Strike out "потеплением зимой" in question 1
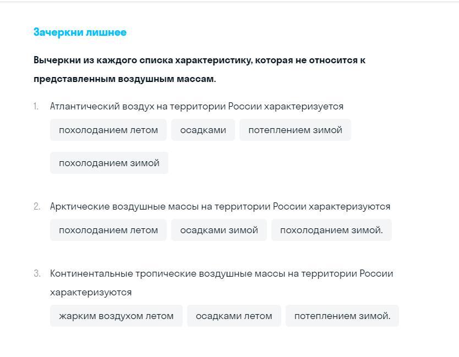 295,130
